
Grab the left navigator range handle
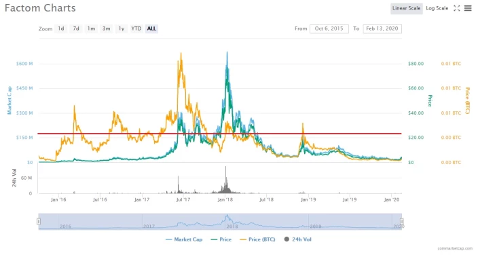click(x=39, y=222)
